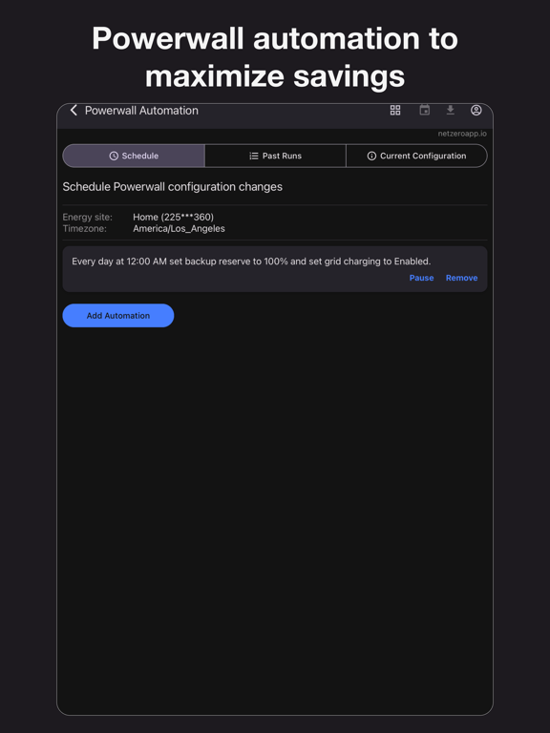
Task: Click the 'Energy site:' label
Action: 88,217
